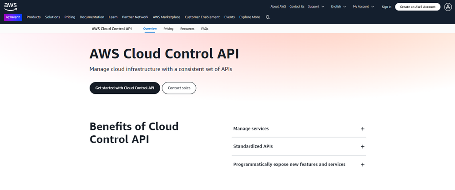Open the Partner Network menu
Screen dimensions: 455x190
(x=135, y=17)
